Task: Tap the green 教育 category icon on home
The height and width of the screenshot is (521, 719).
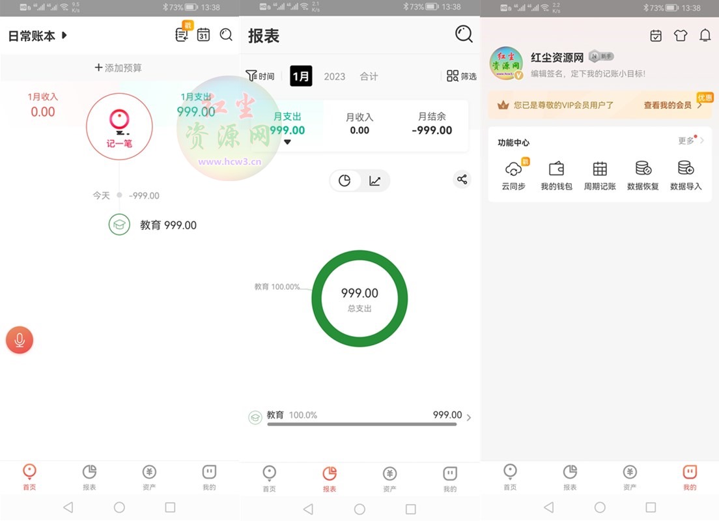Action: click(x=119, y=225)
